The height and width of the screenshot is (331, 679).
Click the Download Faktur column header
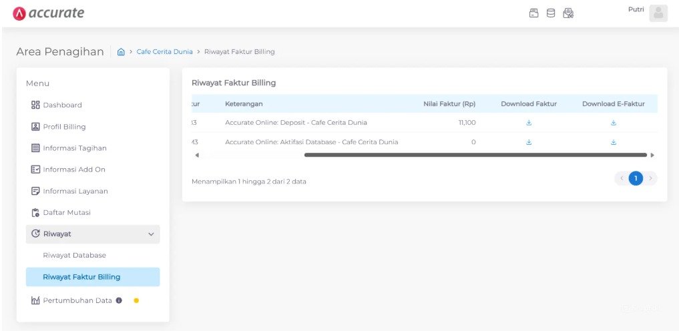pos(529,104)
